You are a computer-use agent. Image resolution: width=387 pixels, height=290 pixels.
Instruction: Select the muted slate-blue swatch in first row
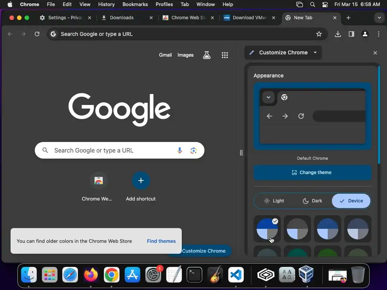click(358, 229)
